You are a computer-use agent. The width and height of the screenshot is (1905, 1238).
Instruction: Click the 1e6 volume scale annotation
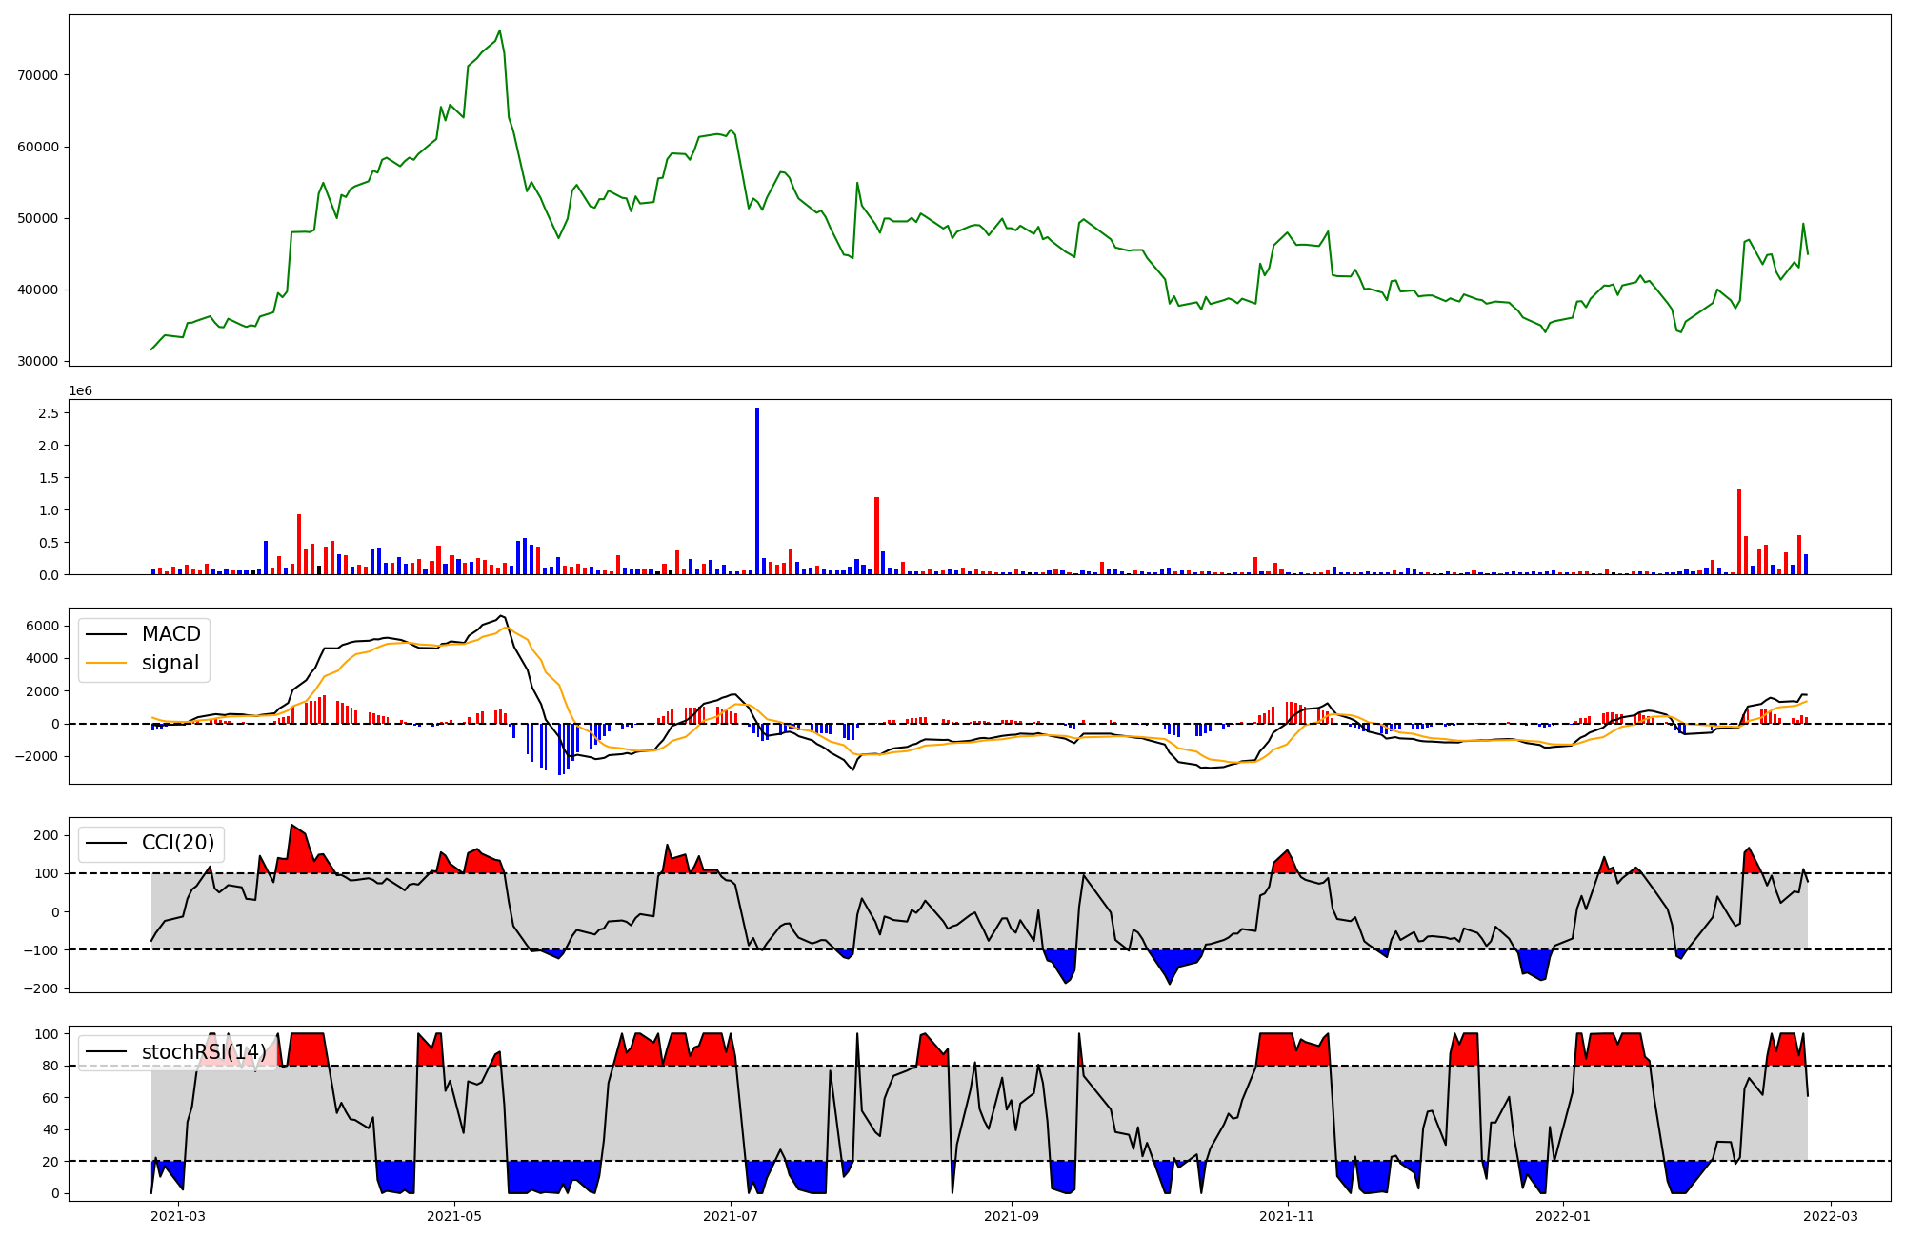(80, 391)
